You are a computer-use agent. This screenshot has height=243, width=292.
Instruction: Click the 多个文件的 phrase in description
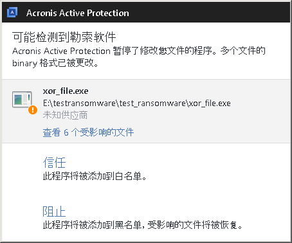[x=243, y=51]
